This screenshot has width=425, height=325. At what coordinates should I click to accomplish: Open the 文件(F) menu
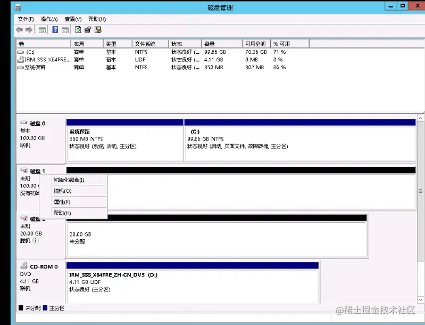tap(26, 19)
